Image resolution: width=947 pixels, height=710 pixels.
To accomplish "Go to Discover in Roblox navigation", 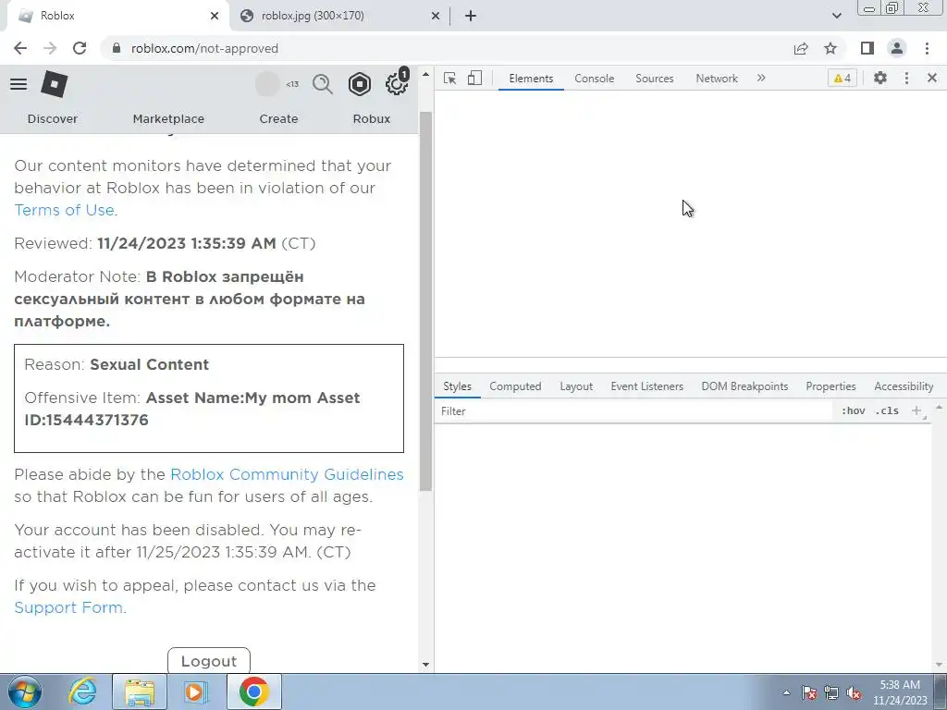I will [x=53, y=119].
